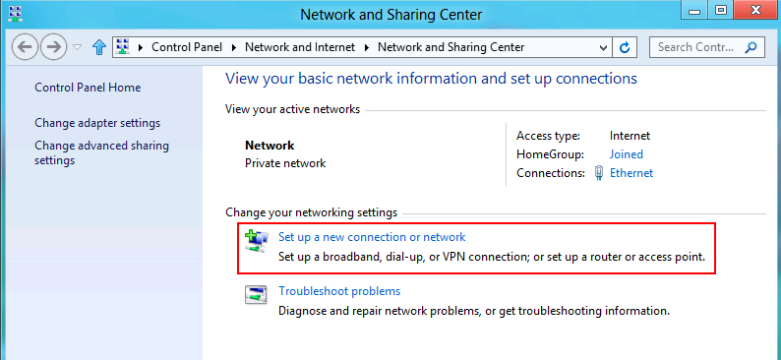Open Change advanced sharing settings
The height and width of the screenshot is (360, 781).
coord(101,152)
